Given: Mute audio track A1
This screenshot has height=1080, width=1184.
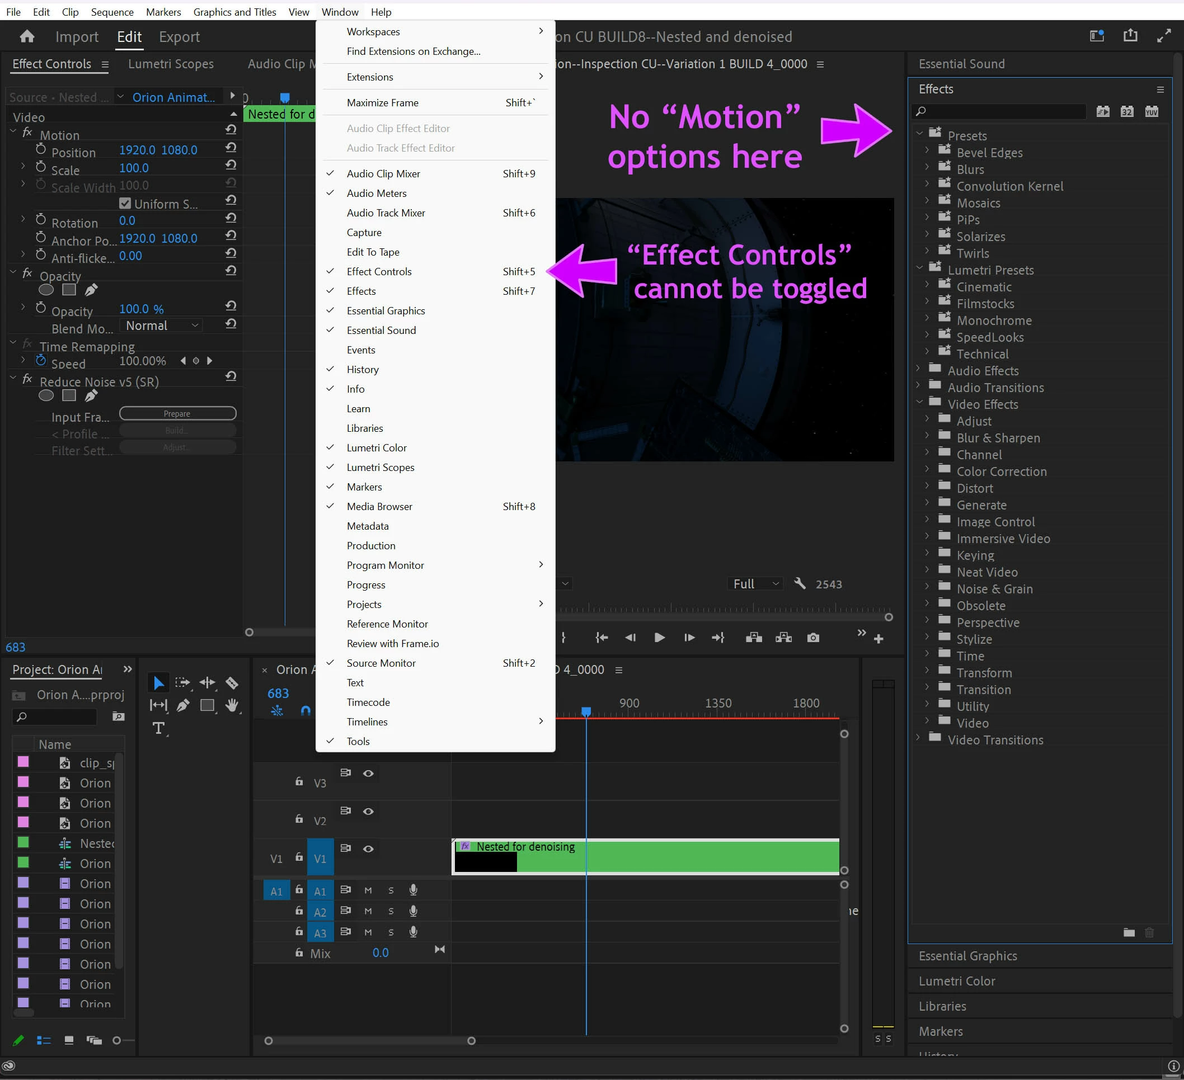Looking at the screenshot, I should [x=368, y=890].
